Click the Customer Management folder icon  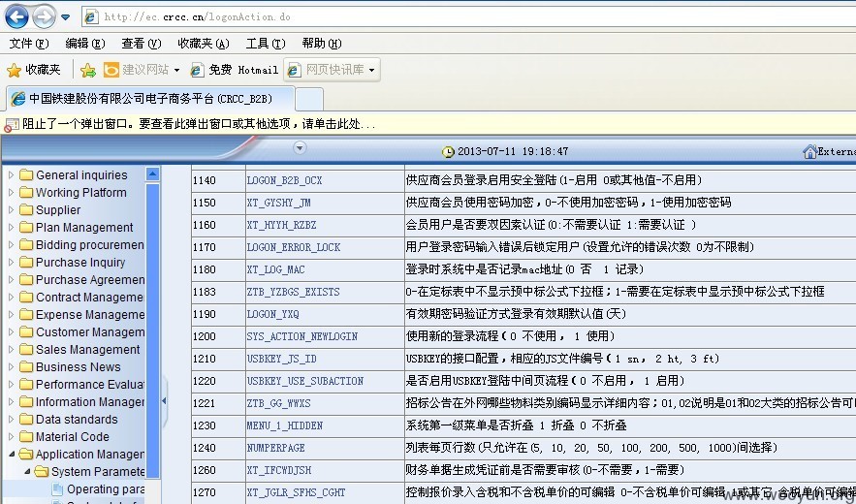point(26,332)
